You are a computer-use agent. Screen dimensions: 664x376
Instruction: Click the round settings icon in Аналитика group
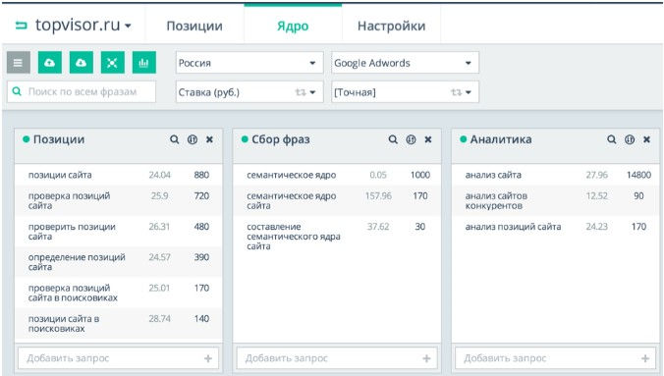point(630,139)
